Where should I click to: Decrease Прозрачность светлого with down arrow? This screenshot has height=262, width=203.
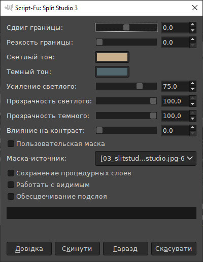[192, 104]
